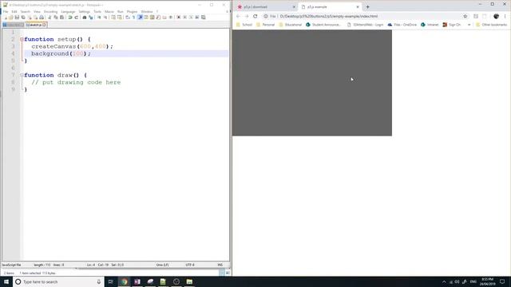511x287 pixels.
Task: Toggle the highlighted Indent Guide button
Action: click(x=141, y=18)
